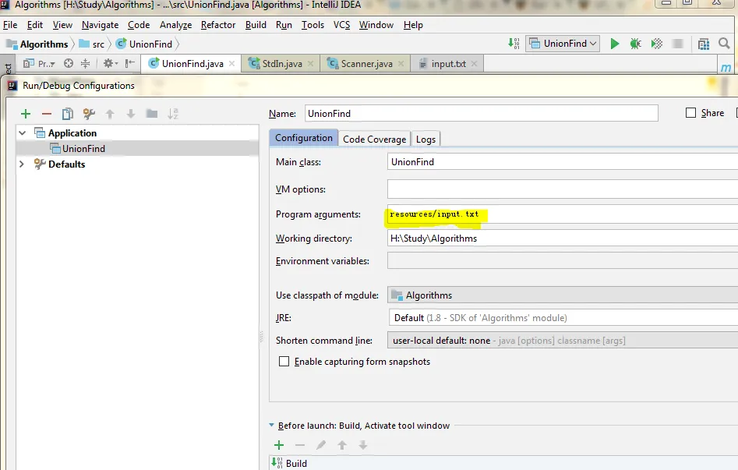Open Maven tool window icon

pyautogui.click(x=726, y=68)
